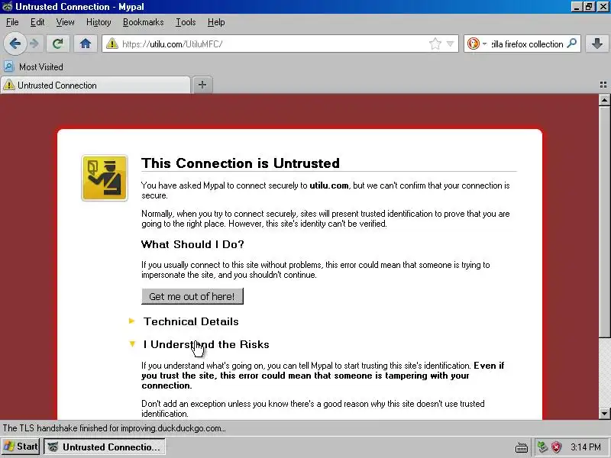The width and height of the screenshot is (611, 458).
Task: Open URL history dropdown arrow in address bar
Action: pyautogui.click(x=450, y=44)
